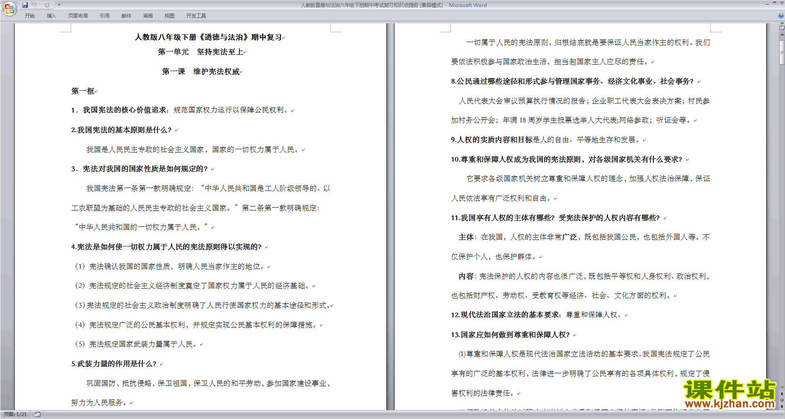Jump to next page with double-arrow button
The height and width of the screenshot is (419, 785).
(x=782, y=406)
